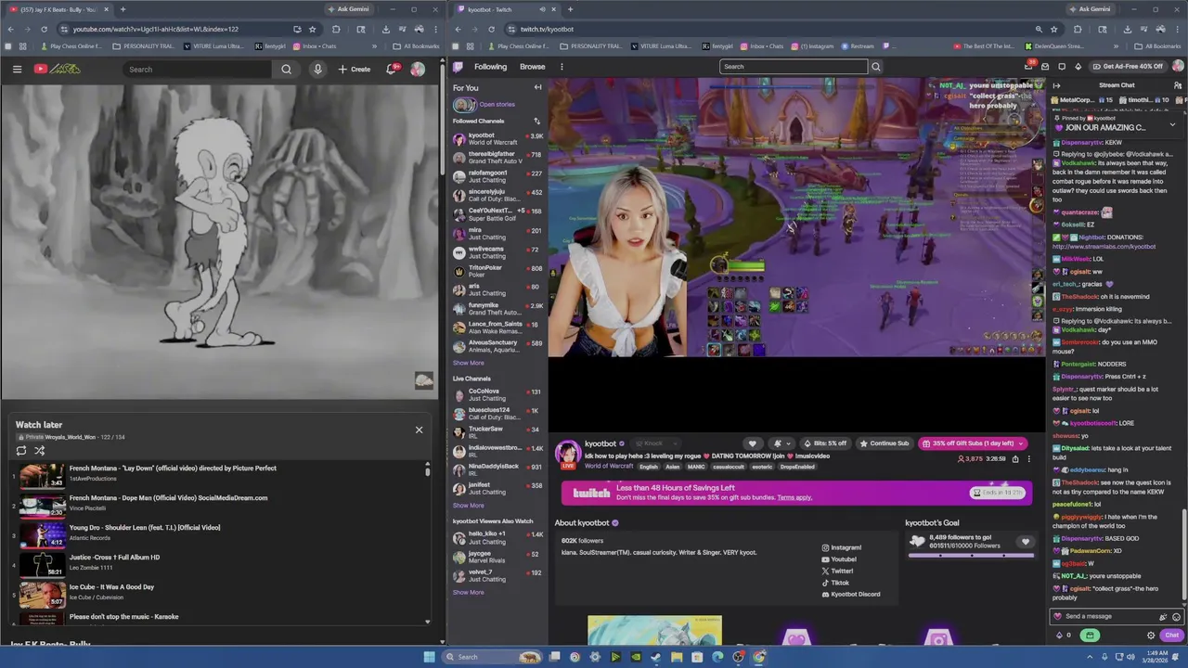Open stream three-dot options menu
This screenshot has width=1188, height=668.
[x=1028, y=459]
